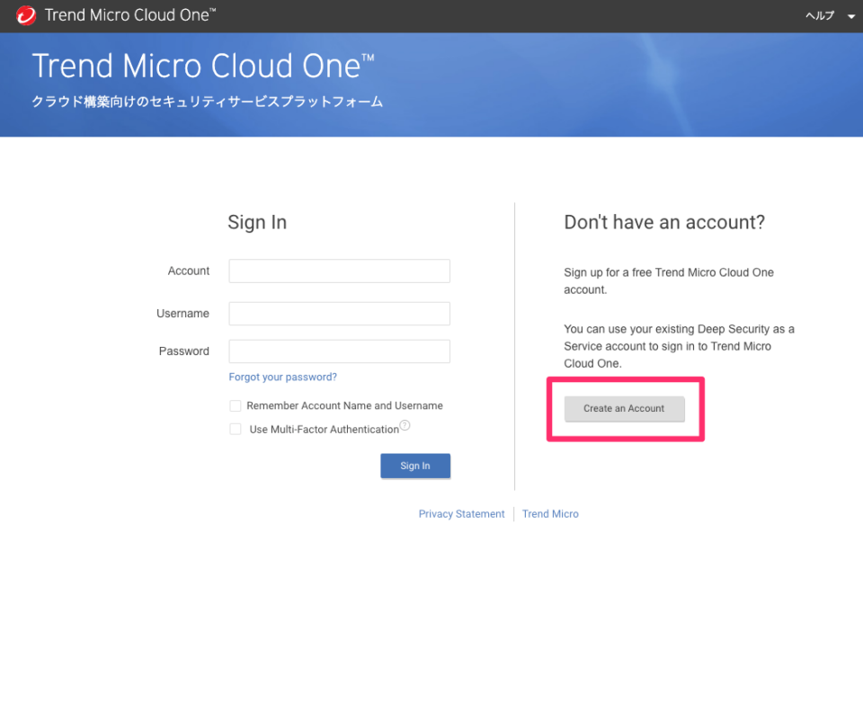The image size is (863, 702).
Task: View the Privacy Statement
Action: 461,513
